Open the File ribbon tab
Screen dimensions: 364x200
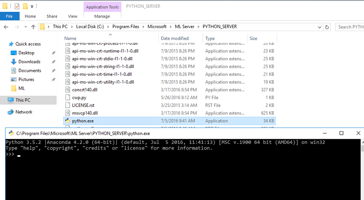[x=10, y=16]
